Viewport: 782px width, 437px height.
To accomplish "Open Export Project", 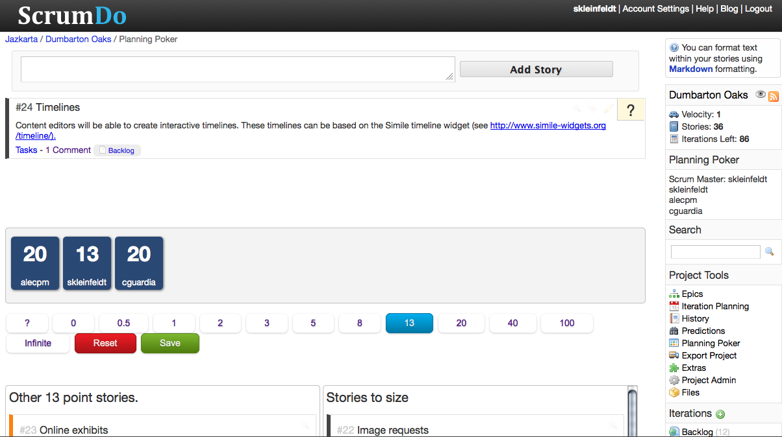I will (x=708, y=355).
